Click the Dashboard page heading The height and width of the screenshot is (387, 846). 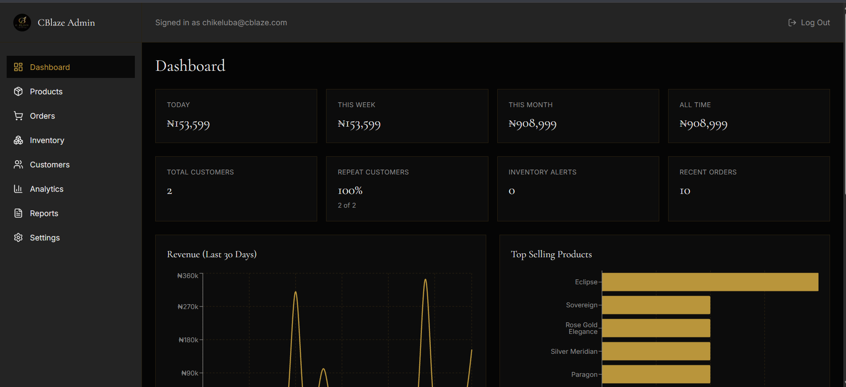tap(190, 66)
